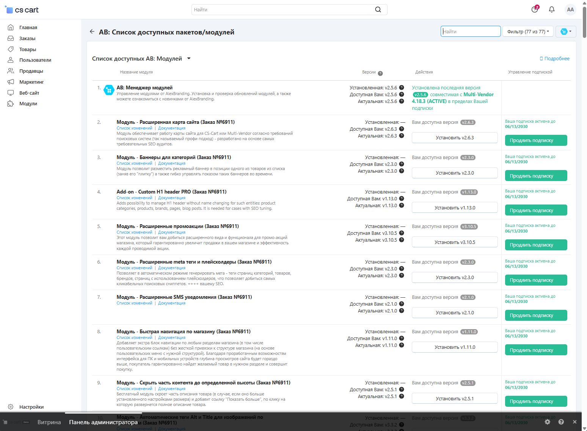
Task: Click the Товары tag sidebar icon
Action: (11, 49)
